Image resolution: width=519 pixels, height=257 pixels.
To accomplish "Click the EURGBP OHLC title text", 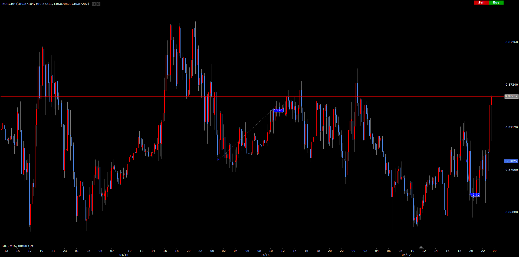I will coord(46,4).
